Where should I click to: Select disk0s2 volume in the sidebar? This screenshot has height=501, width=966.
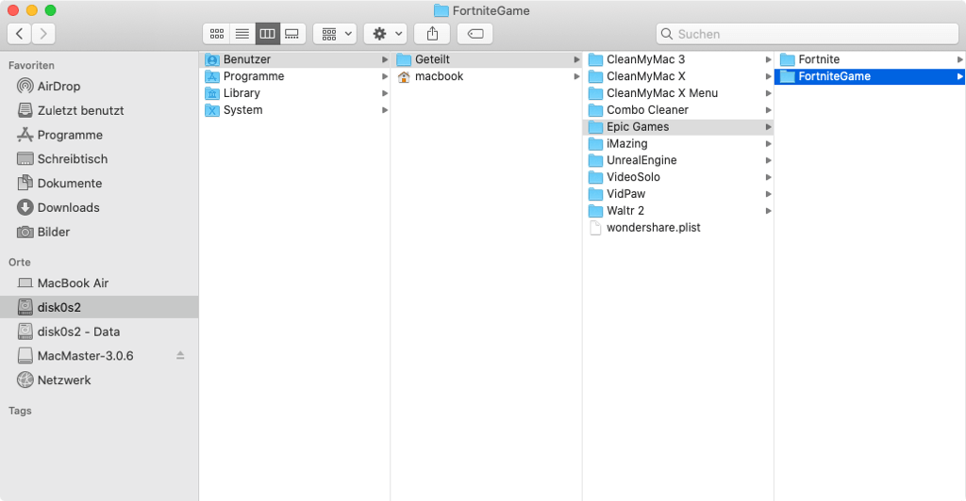pos(99,307)
